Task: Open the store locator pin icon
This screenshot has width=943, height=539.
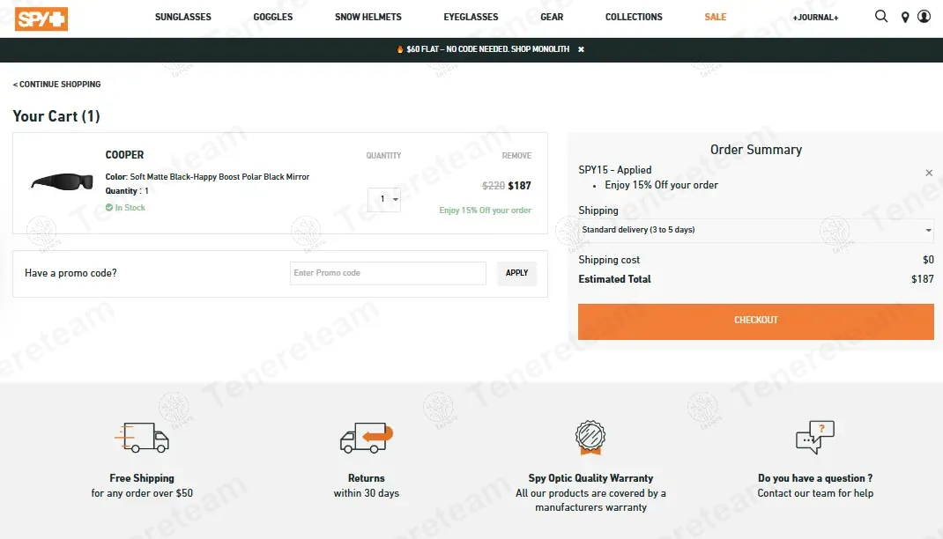Action: [904, 18]
